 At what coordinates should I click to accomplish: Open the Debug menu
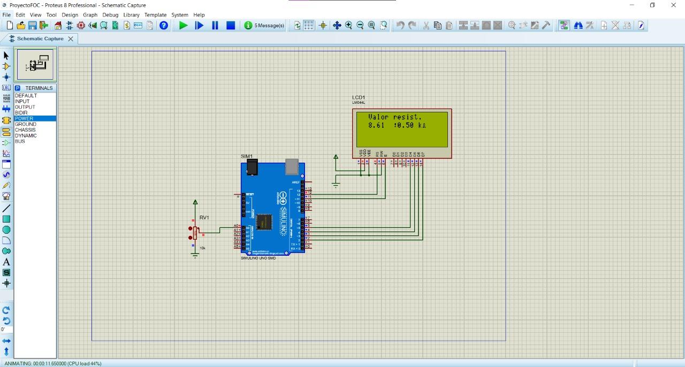pos(110,15)
